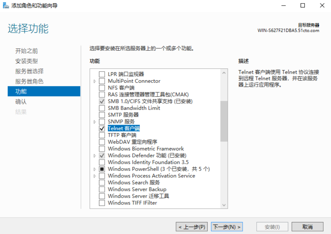Select the NFS 客户端 label
331x234 pixels.
tap(121, 88)
